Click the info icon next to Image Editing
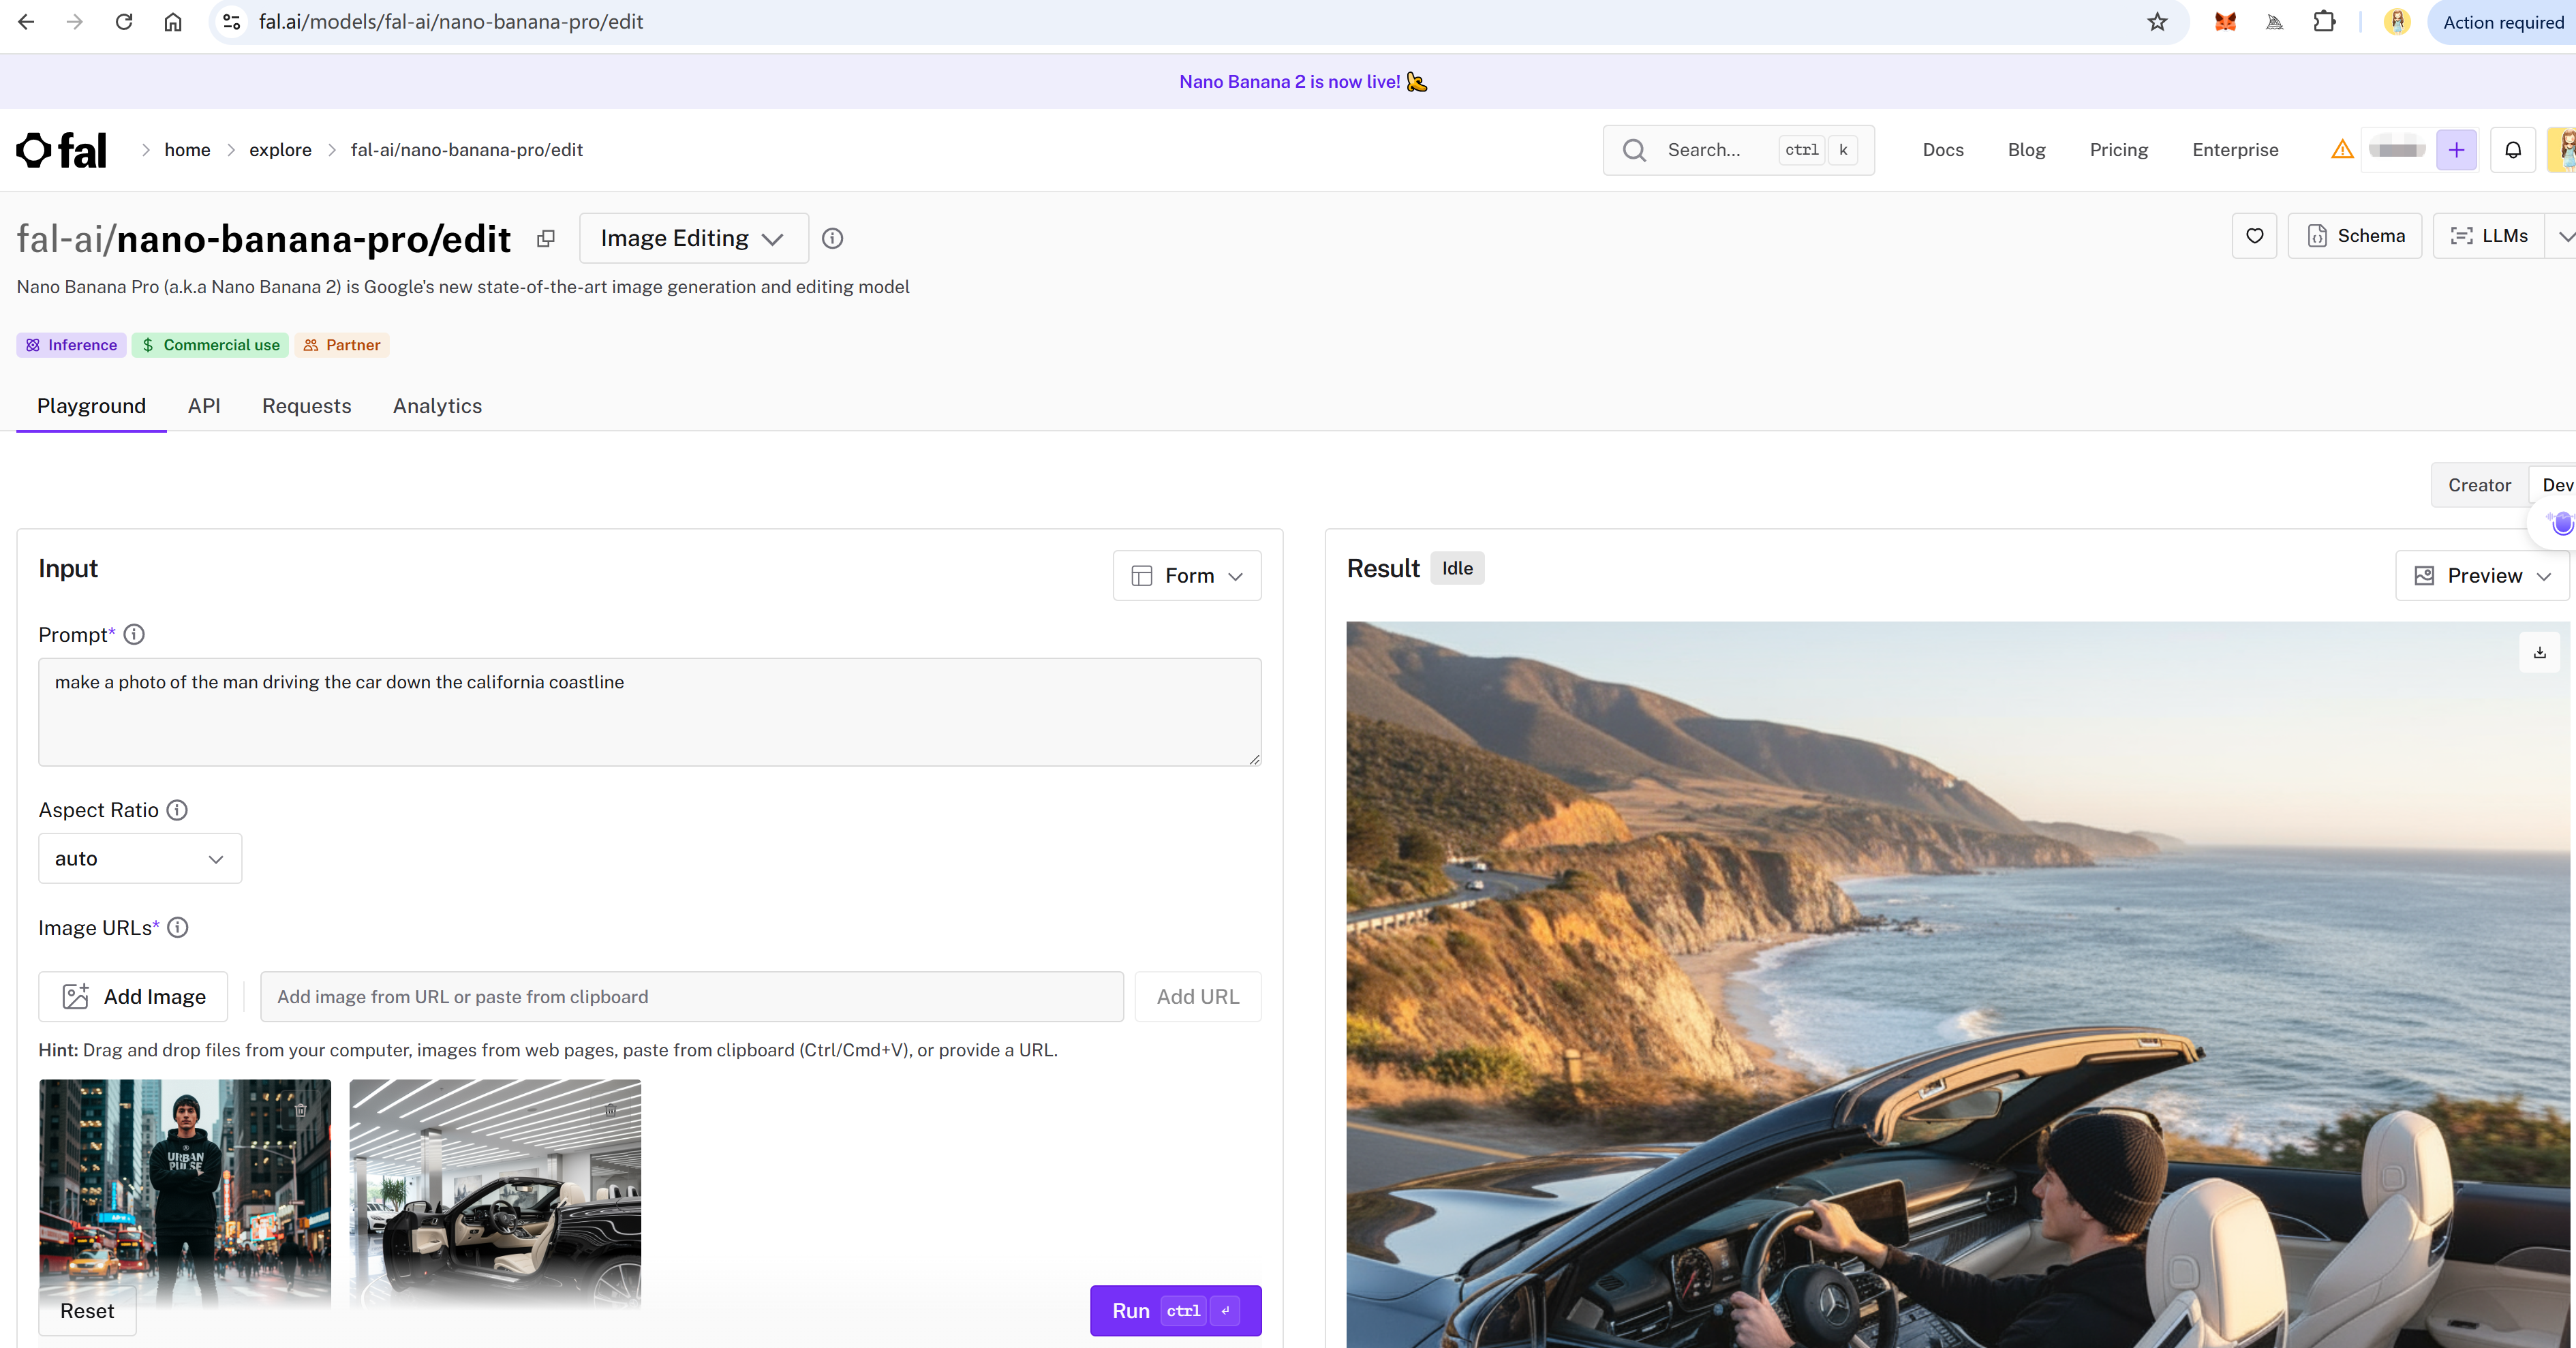 [832, 238]
